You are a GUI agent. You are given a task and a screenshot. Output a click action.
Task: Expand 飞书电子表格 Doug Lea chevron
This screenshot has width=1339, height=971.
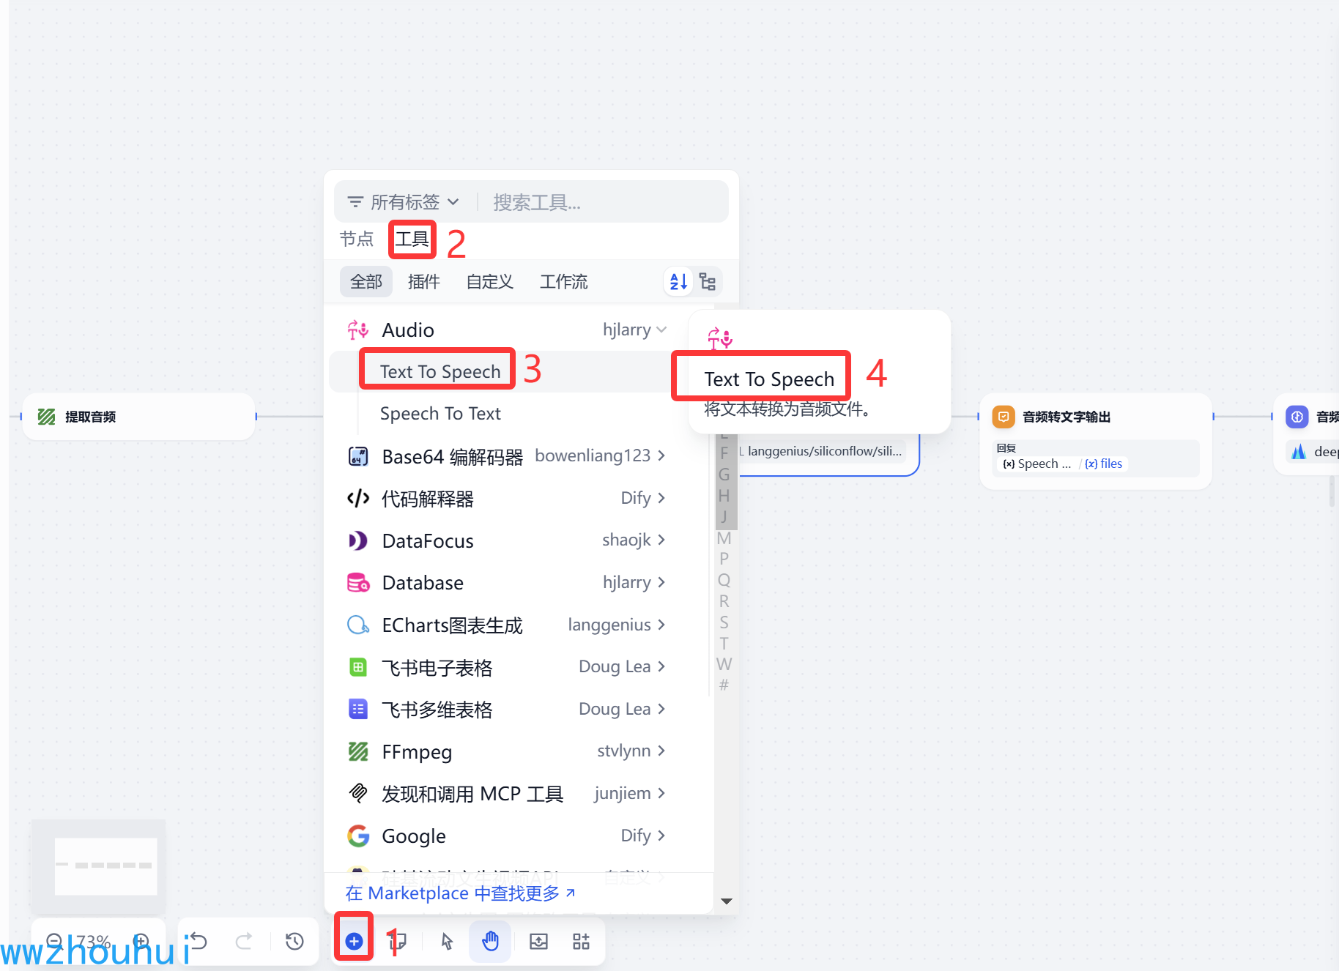(x=661, y=666)
